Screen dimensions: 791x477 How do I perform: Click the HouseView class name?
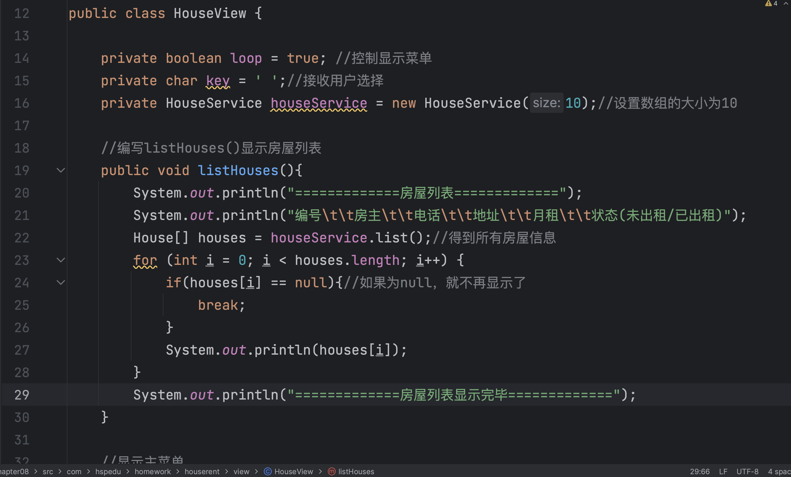point(210,13)
